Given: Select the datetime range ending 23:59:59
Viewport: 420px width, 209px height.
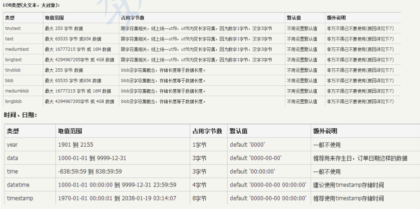Looking at the screenshot, I should pyautogui.click(x=117, y=185).
